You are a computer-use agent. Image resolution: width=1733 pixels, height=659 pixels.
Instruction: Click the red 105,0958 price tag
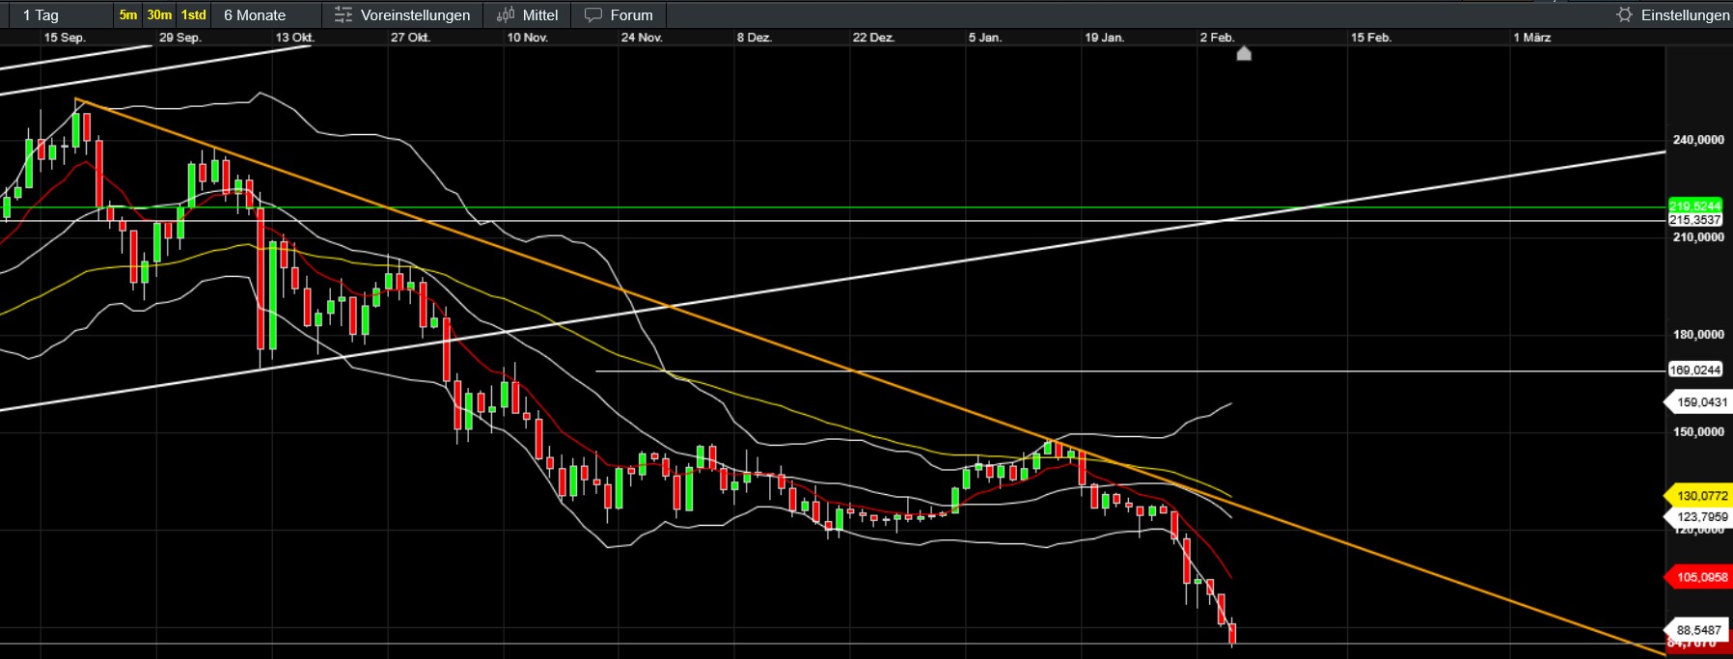click(1701, 577)
